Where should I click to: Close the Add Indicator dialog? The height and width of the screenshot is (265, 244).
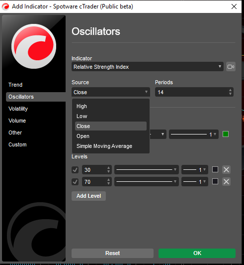pyautogui.click(x=234, y=6)
